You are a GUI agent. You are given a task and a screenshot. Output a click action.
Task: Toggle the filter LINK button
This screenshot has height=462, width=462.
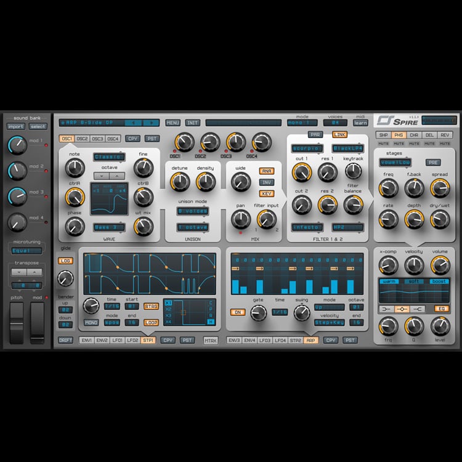[339, 135]
